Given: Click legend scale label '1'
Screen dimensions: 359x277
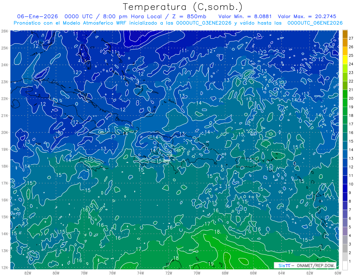Looking at the screenshot, I should pyautogui.click(x=350, y=261).
